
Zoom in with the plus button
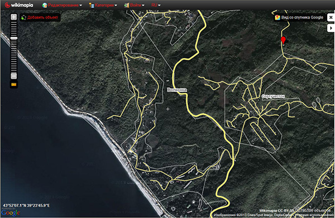pyautogui.click(x=13, y=17)
